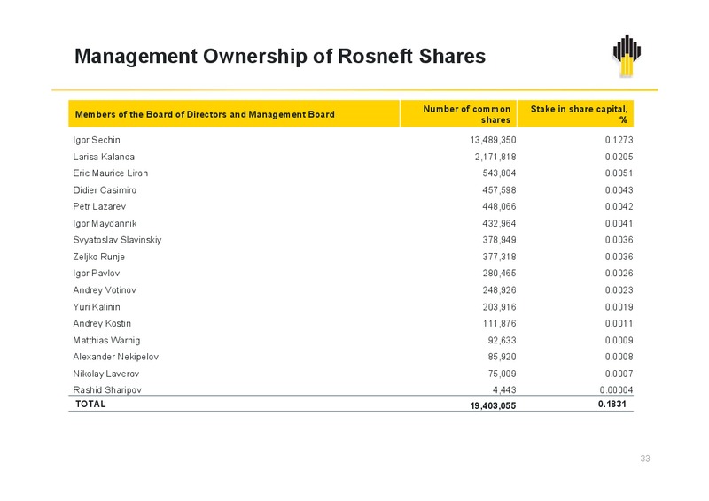Viewport: 709px width, 501px height.
Task: Select share count 203,916
Action: click(x=499, y=307)
